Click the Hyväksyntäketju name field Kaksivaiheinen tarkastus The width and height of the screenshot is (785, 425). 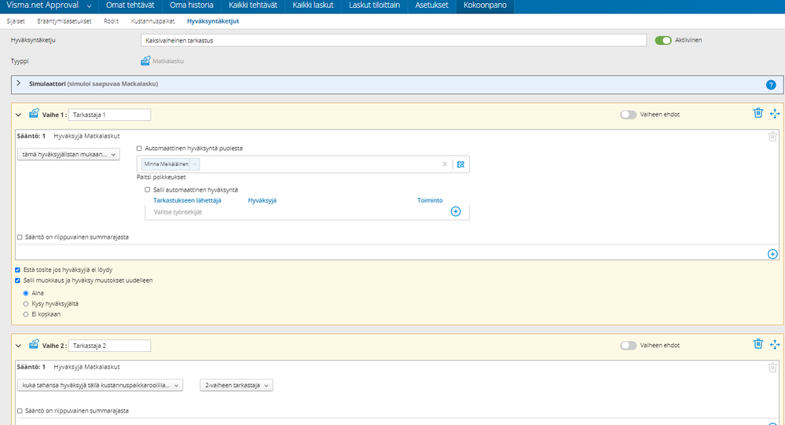pos(394,41)
